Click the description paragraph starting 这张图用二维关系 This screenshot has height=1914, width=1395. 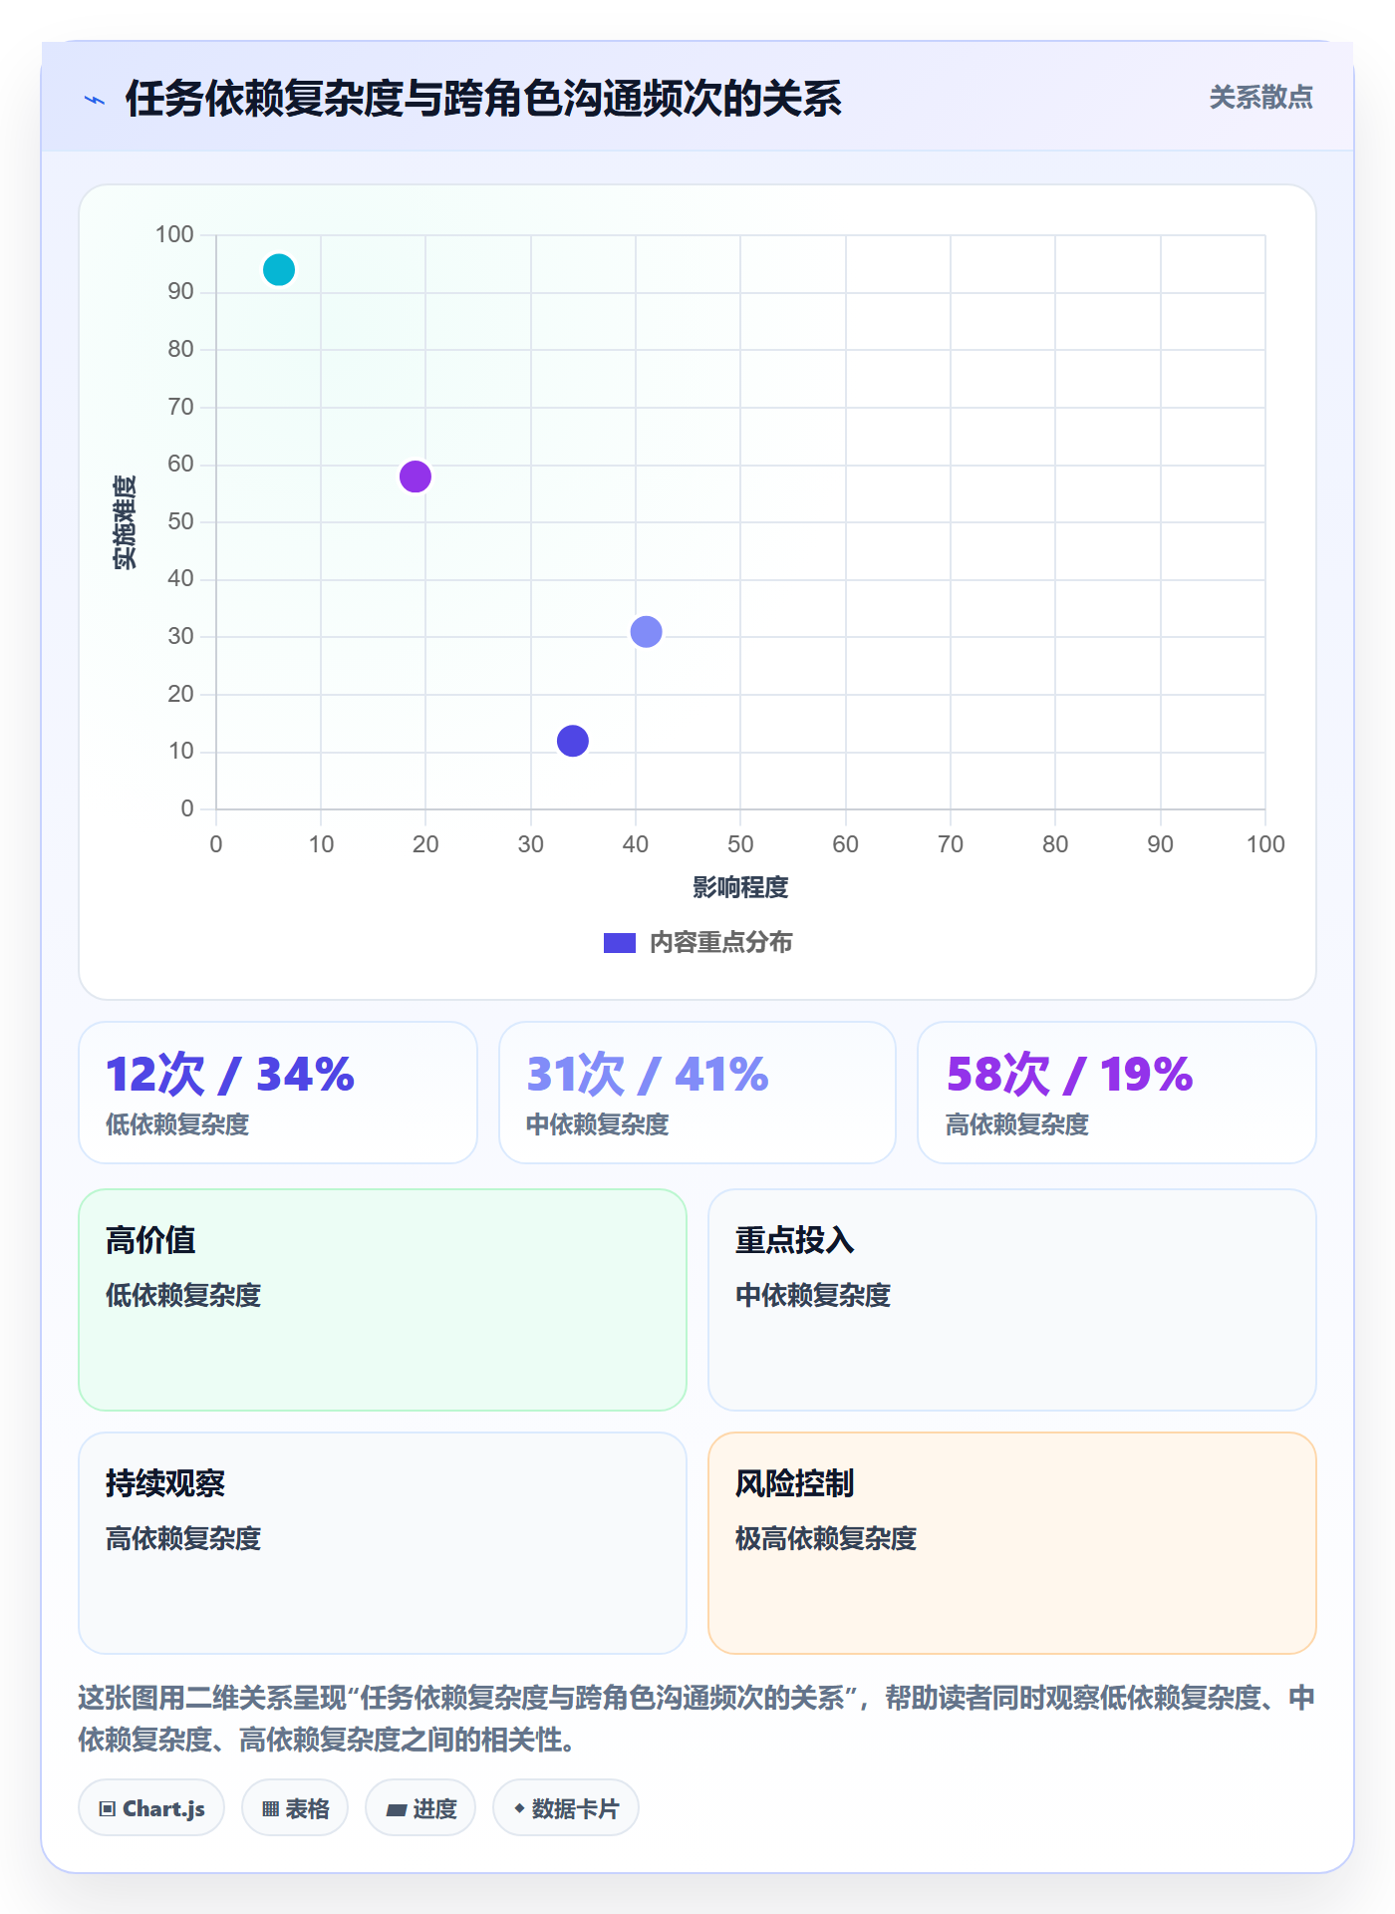coord(697,1719)
